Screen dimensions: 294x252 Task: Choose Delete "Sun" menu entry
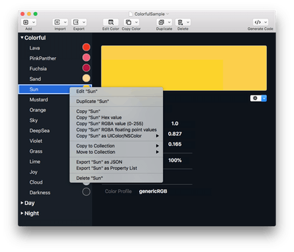[x=117, y=178]
